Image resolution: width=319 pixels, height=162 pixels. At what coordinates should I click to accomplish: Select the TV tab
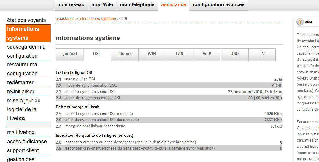click(262, 54)
